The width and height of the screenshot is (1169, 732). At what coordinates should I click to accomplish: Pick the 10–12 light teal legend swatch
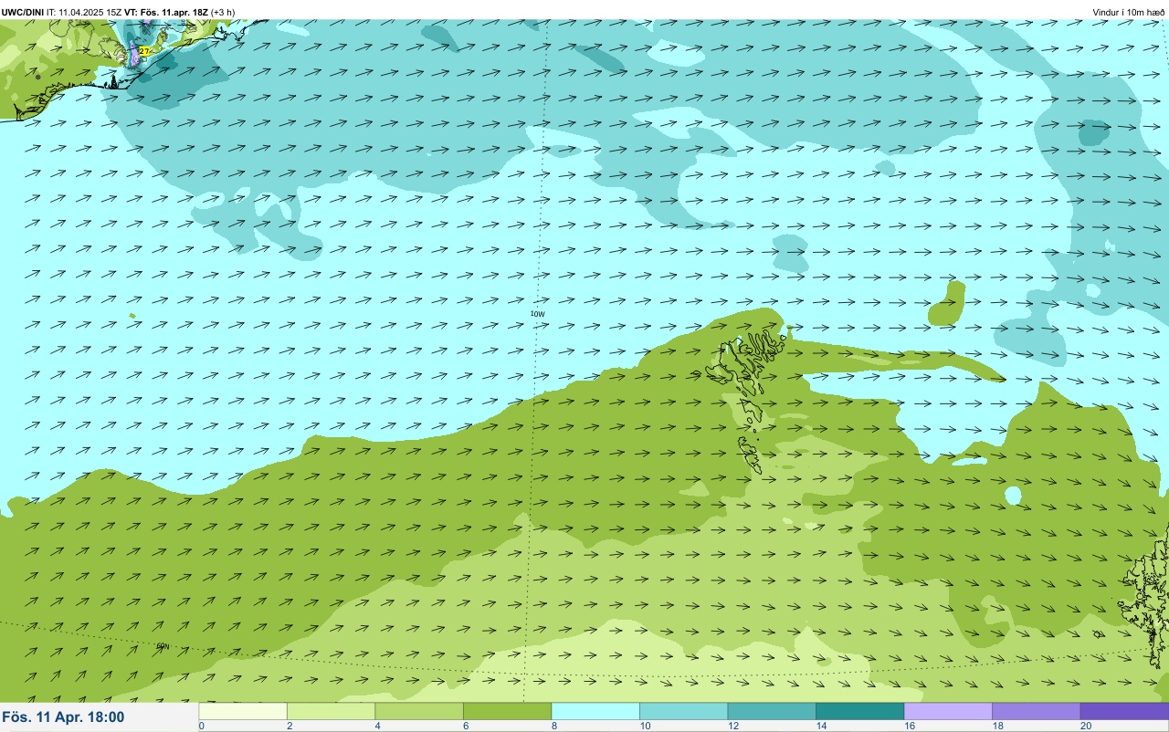coord(683,711)
